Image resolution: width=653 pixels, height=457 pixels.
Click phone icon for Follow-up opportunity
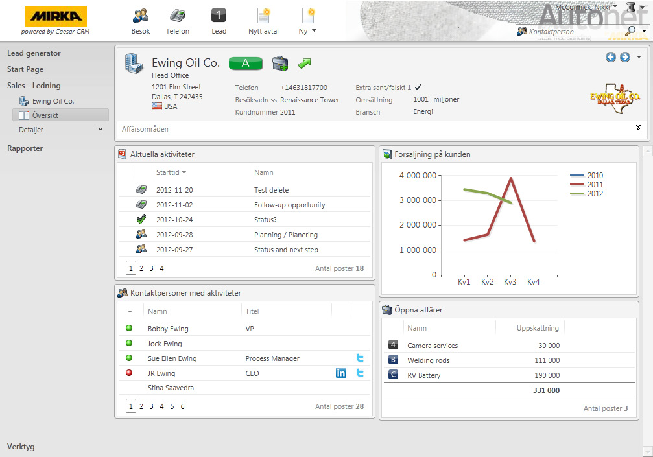141,204
